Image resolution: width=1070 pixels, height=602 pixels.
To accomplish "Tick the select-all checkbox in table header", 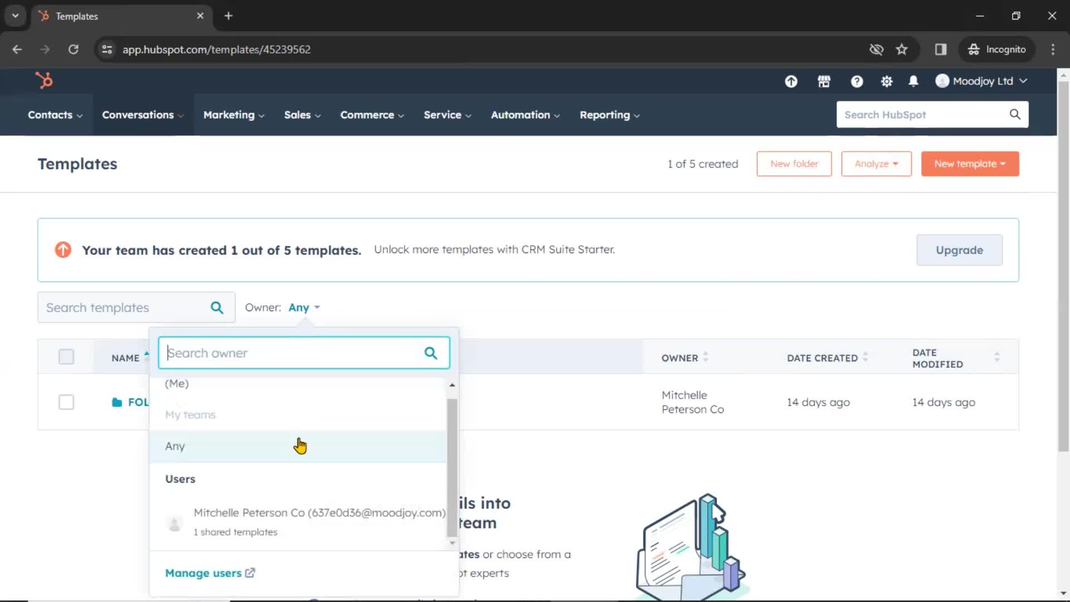I will pos(66,357).
